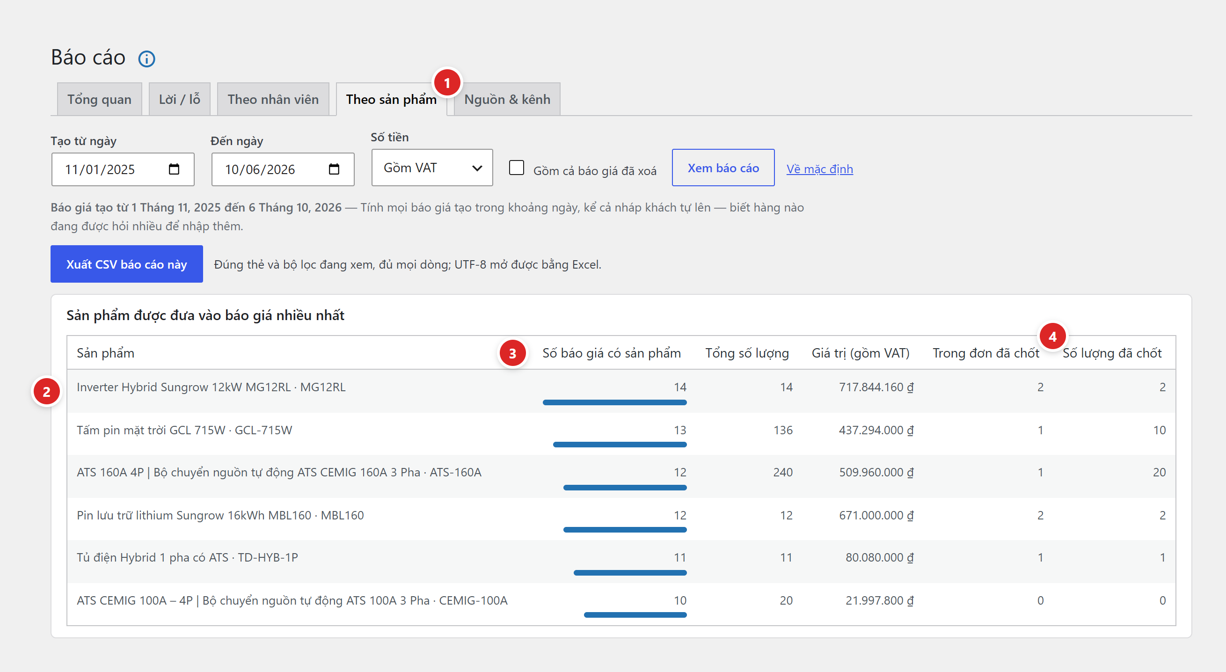Open calendar picker in Tạo từ ngày field
The width and height of the screenshot is (1226, 672).
tap(174, 169)
